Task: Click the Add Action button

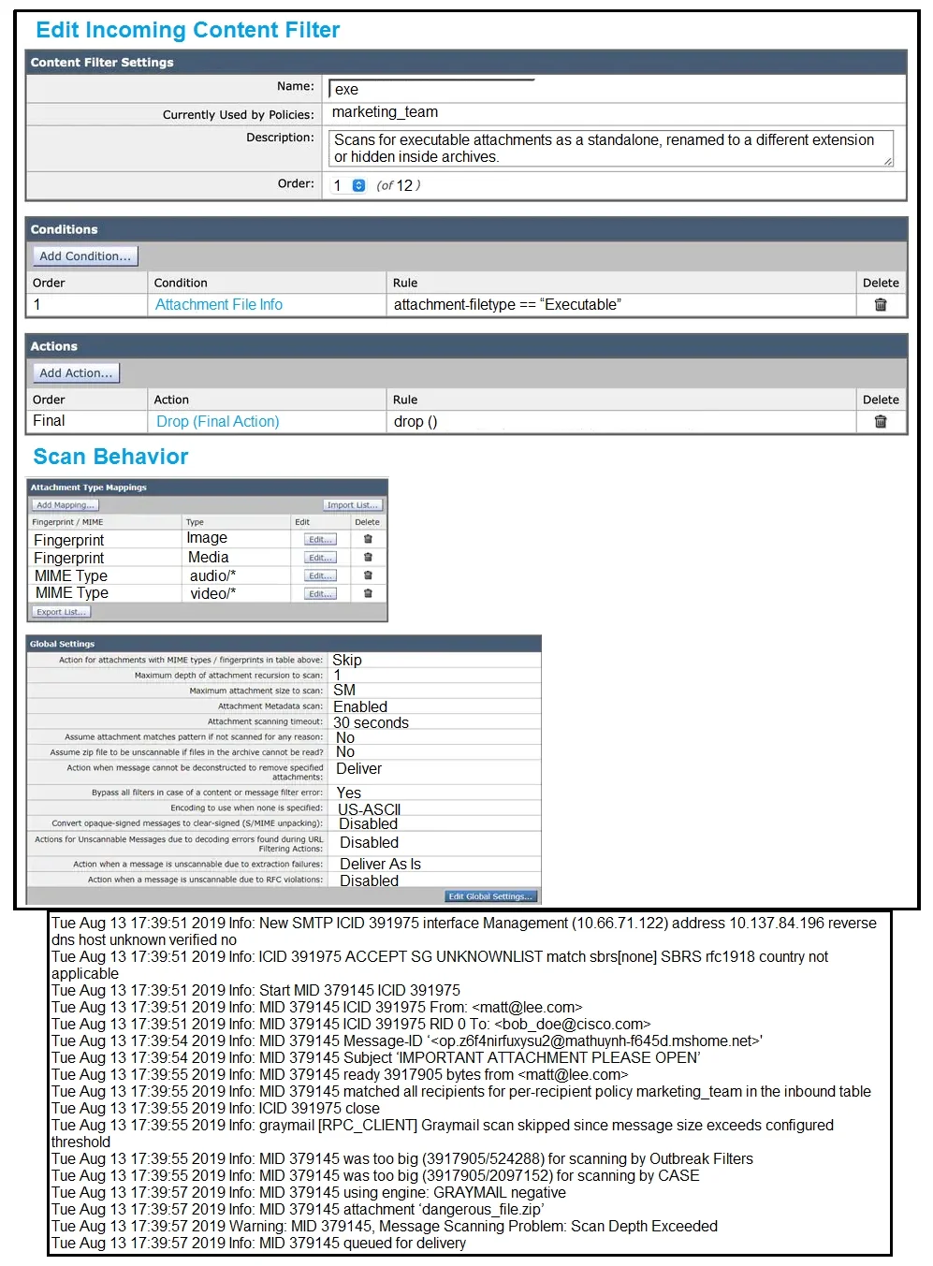Action: [x=76, y=373]
